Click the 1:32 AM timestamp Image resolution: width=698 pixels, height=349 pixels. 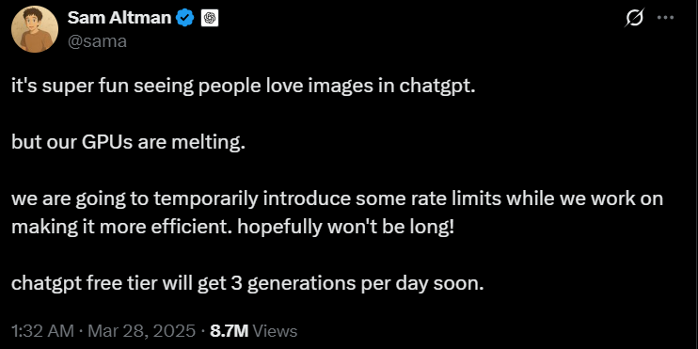coord(42,331)
